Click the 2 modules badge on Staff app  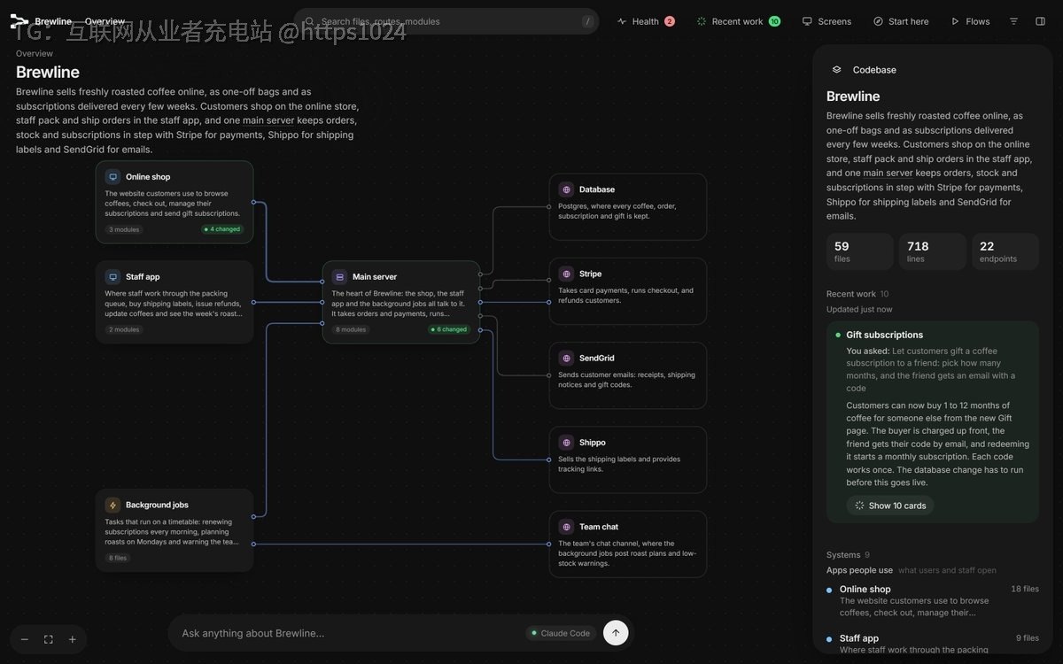[124, 329]
